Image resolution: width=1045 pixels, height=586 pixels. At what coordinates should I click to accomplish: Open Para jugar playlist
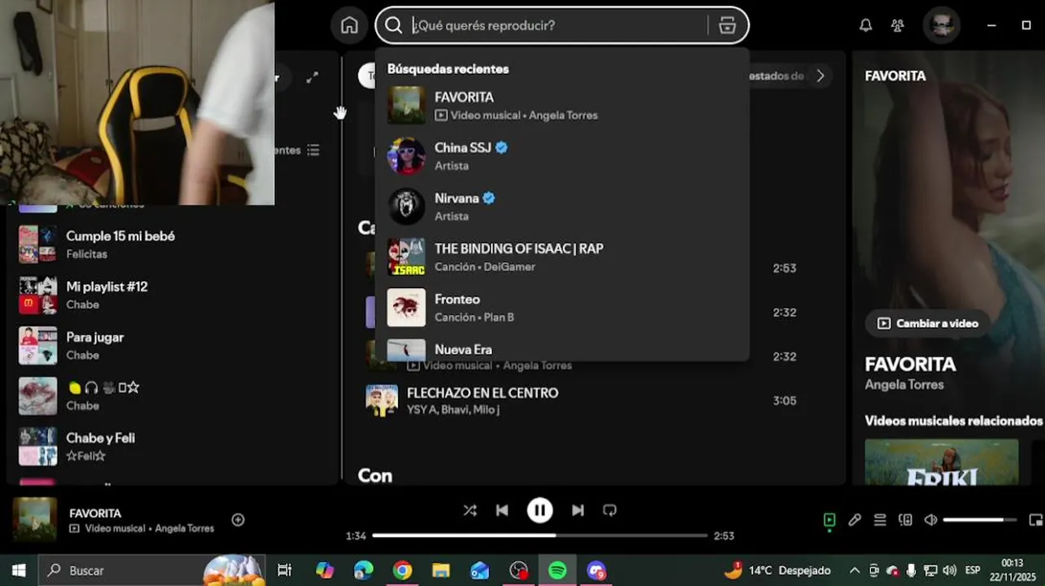(x=173, y=345)
